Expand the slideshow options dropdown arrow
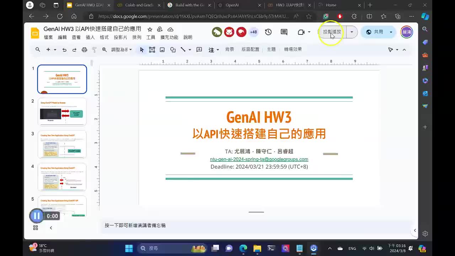The height and width of the screenshot is (256, 455). pyautogui.click(x=352, y=32)
